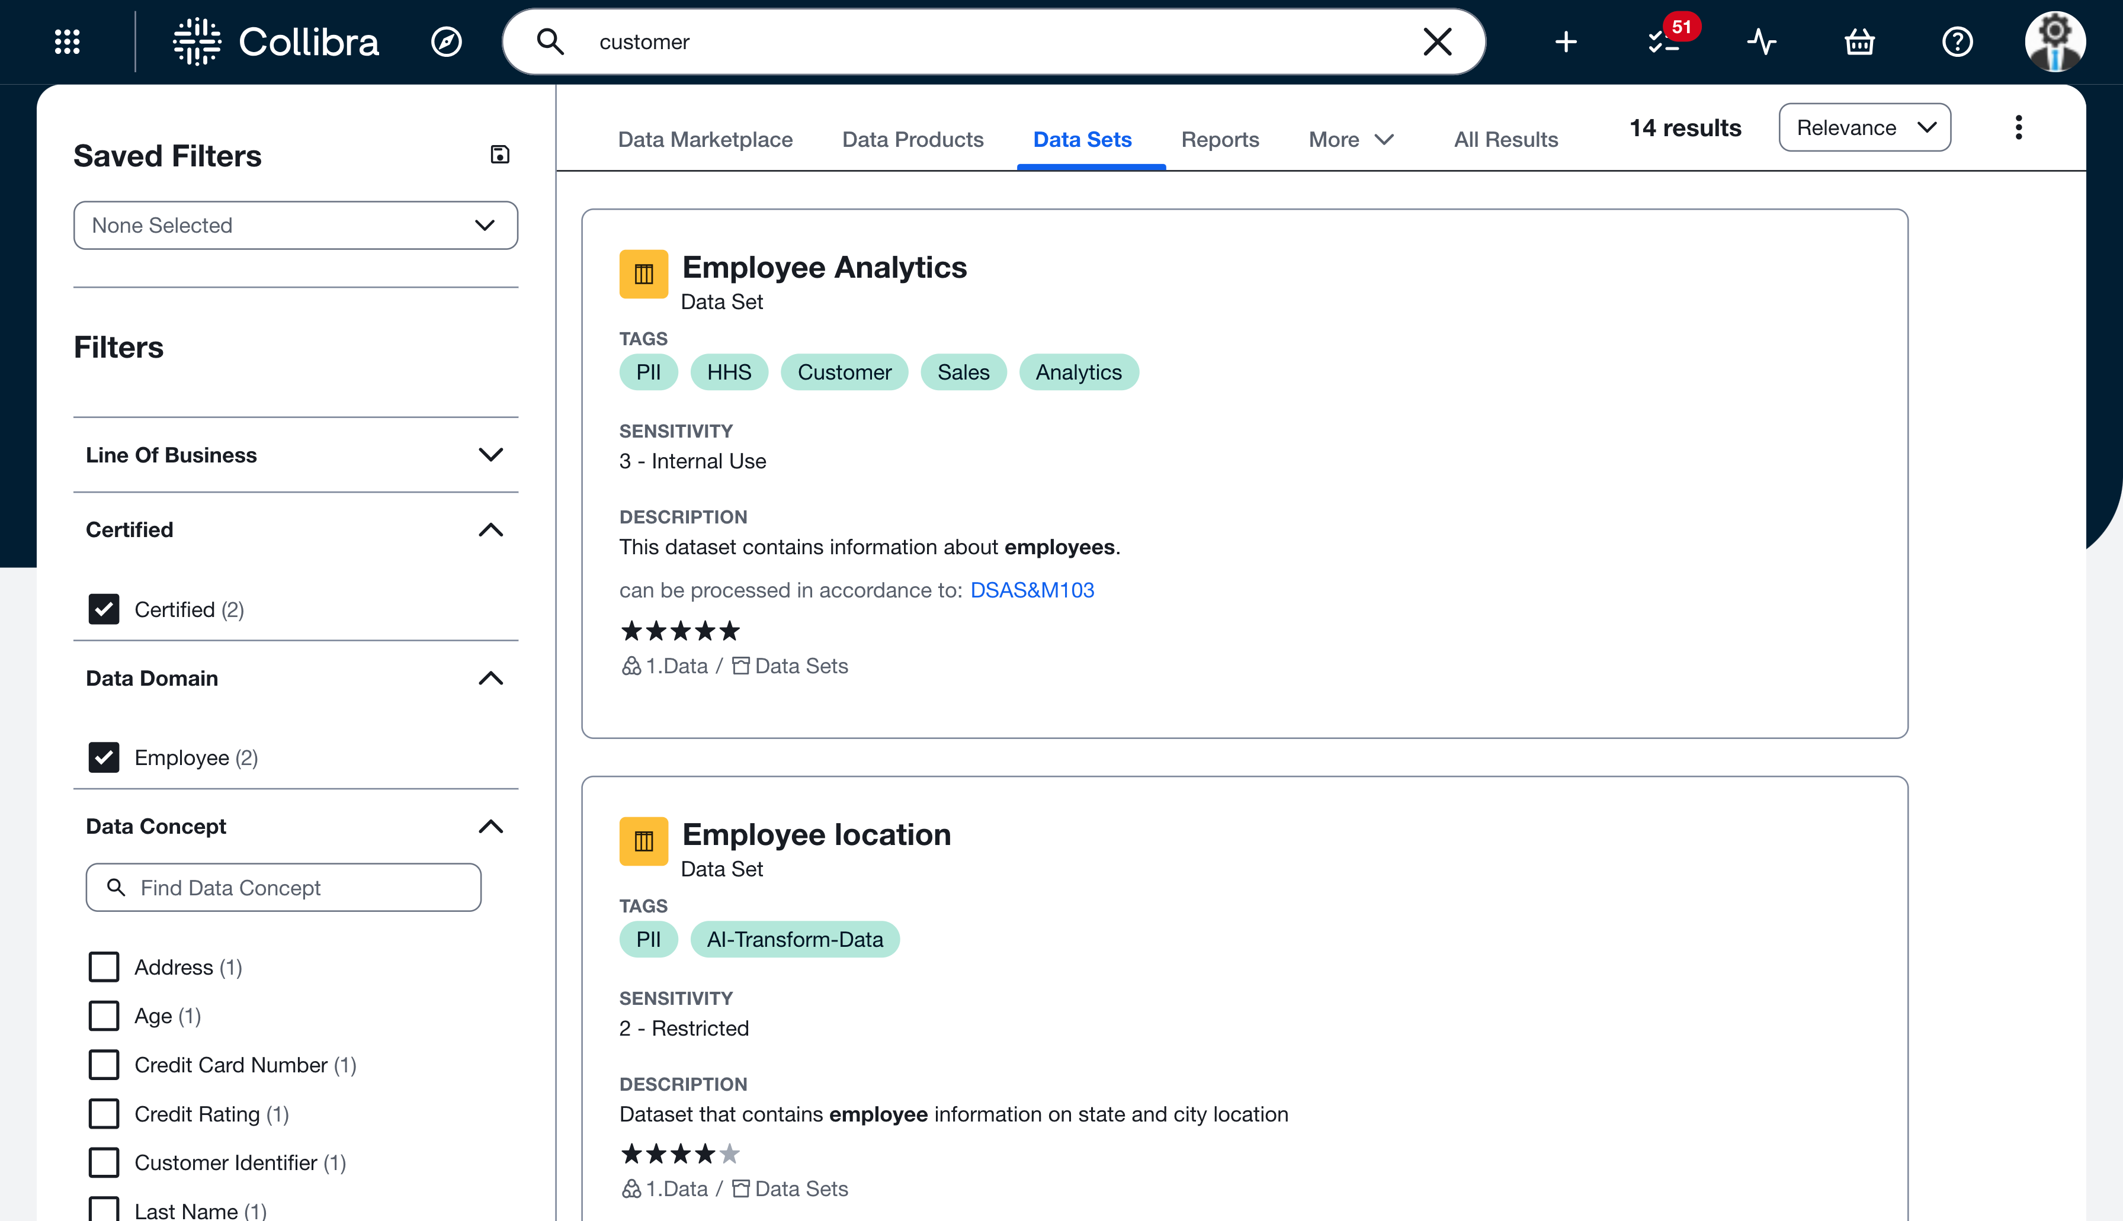Open the Reports tab

[x=1220, y=139]
